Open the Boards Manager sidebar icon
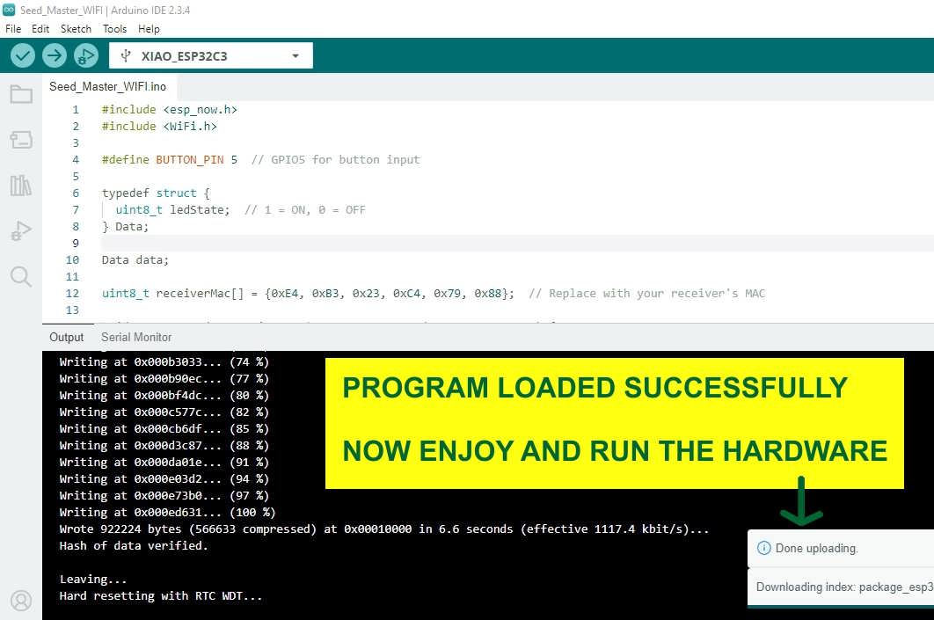This screenshot has height=620, width=934. pyautogui.click(x=21, y=140)
